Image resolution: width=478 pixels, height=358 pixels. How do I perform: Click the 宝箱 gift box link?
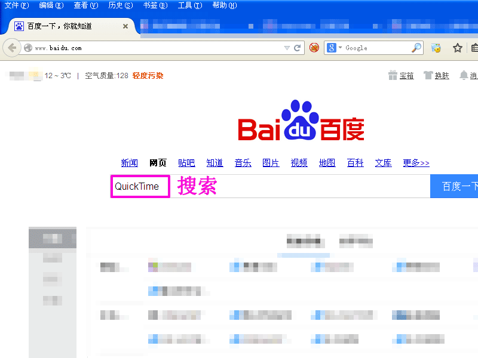pos(401,75)
